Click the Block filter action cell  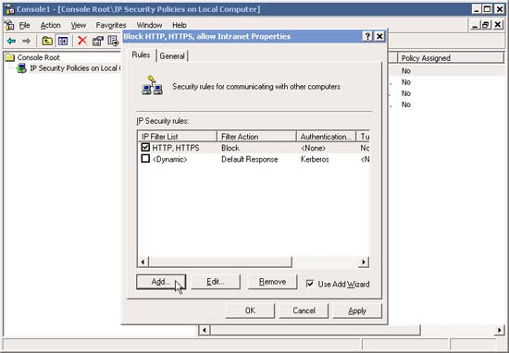[230, 148]
